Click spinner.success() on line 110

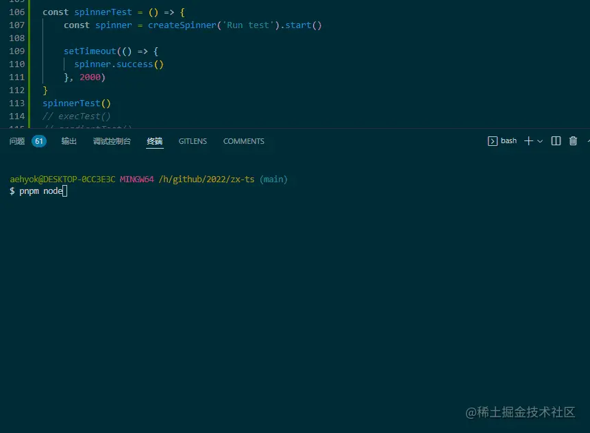coord(119,64)
